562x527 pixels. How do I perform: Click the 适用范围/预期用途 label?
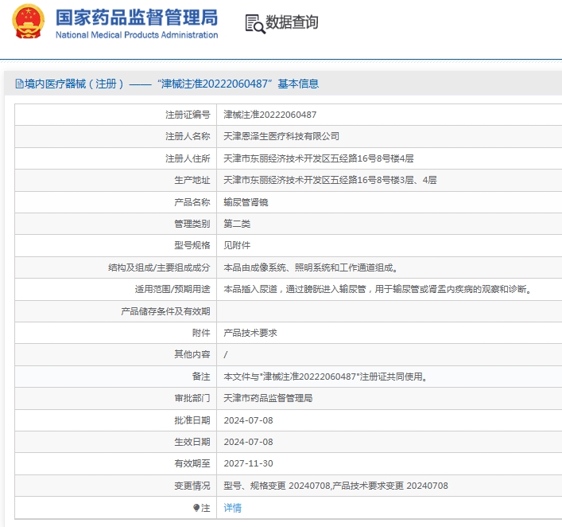click(172, 289)
